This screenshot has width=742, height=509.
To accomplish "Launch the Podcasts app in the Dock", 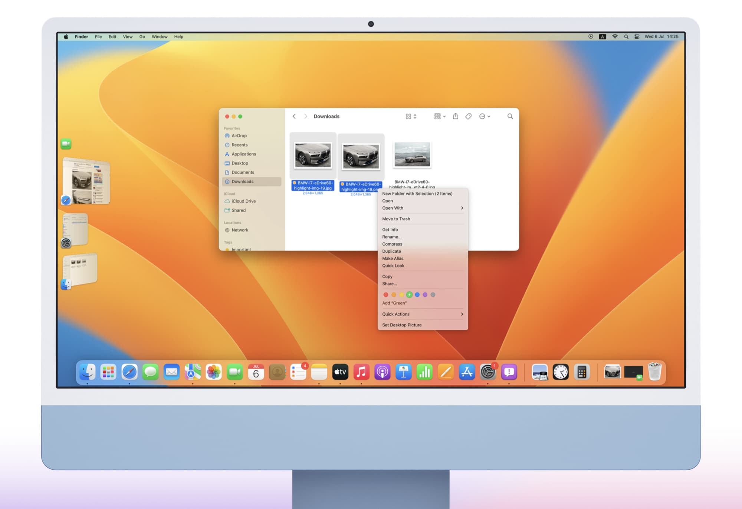I will [x=382, y=372].
